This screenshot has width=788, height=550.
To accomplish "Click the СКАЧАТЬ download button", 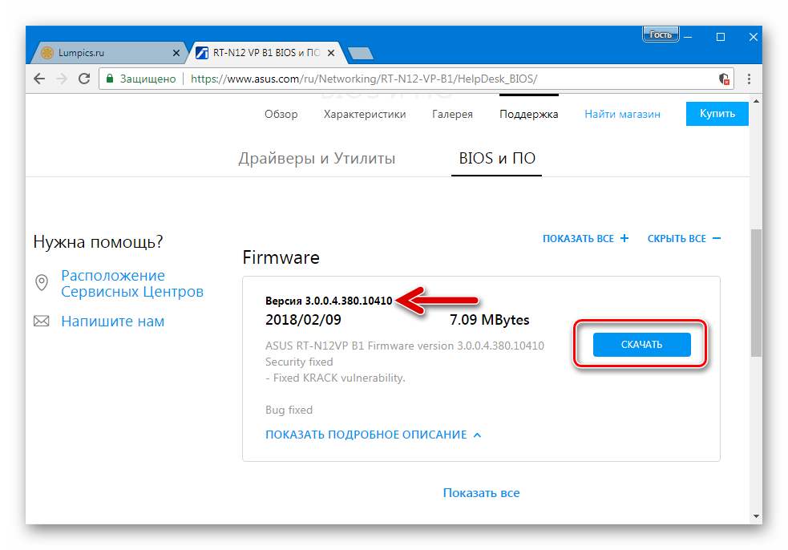I will tap(642, 345).
